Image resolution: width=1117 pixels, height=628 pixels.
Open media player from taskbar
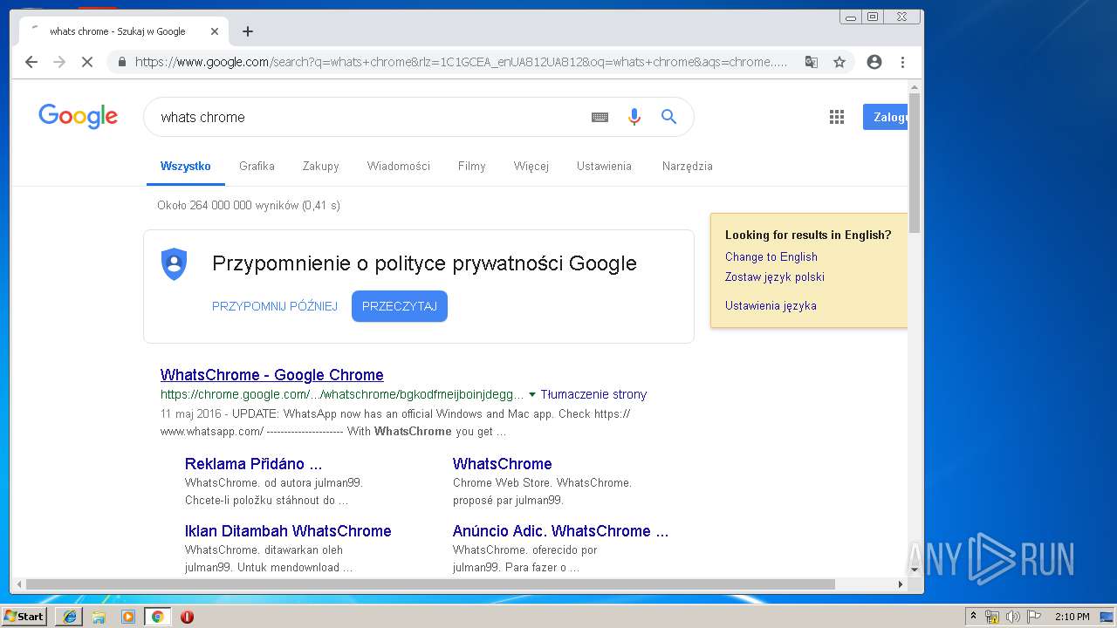128,617
